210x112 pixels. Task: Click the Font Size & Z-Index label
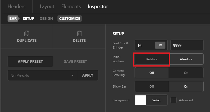point(121,45)
